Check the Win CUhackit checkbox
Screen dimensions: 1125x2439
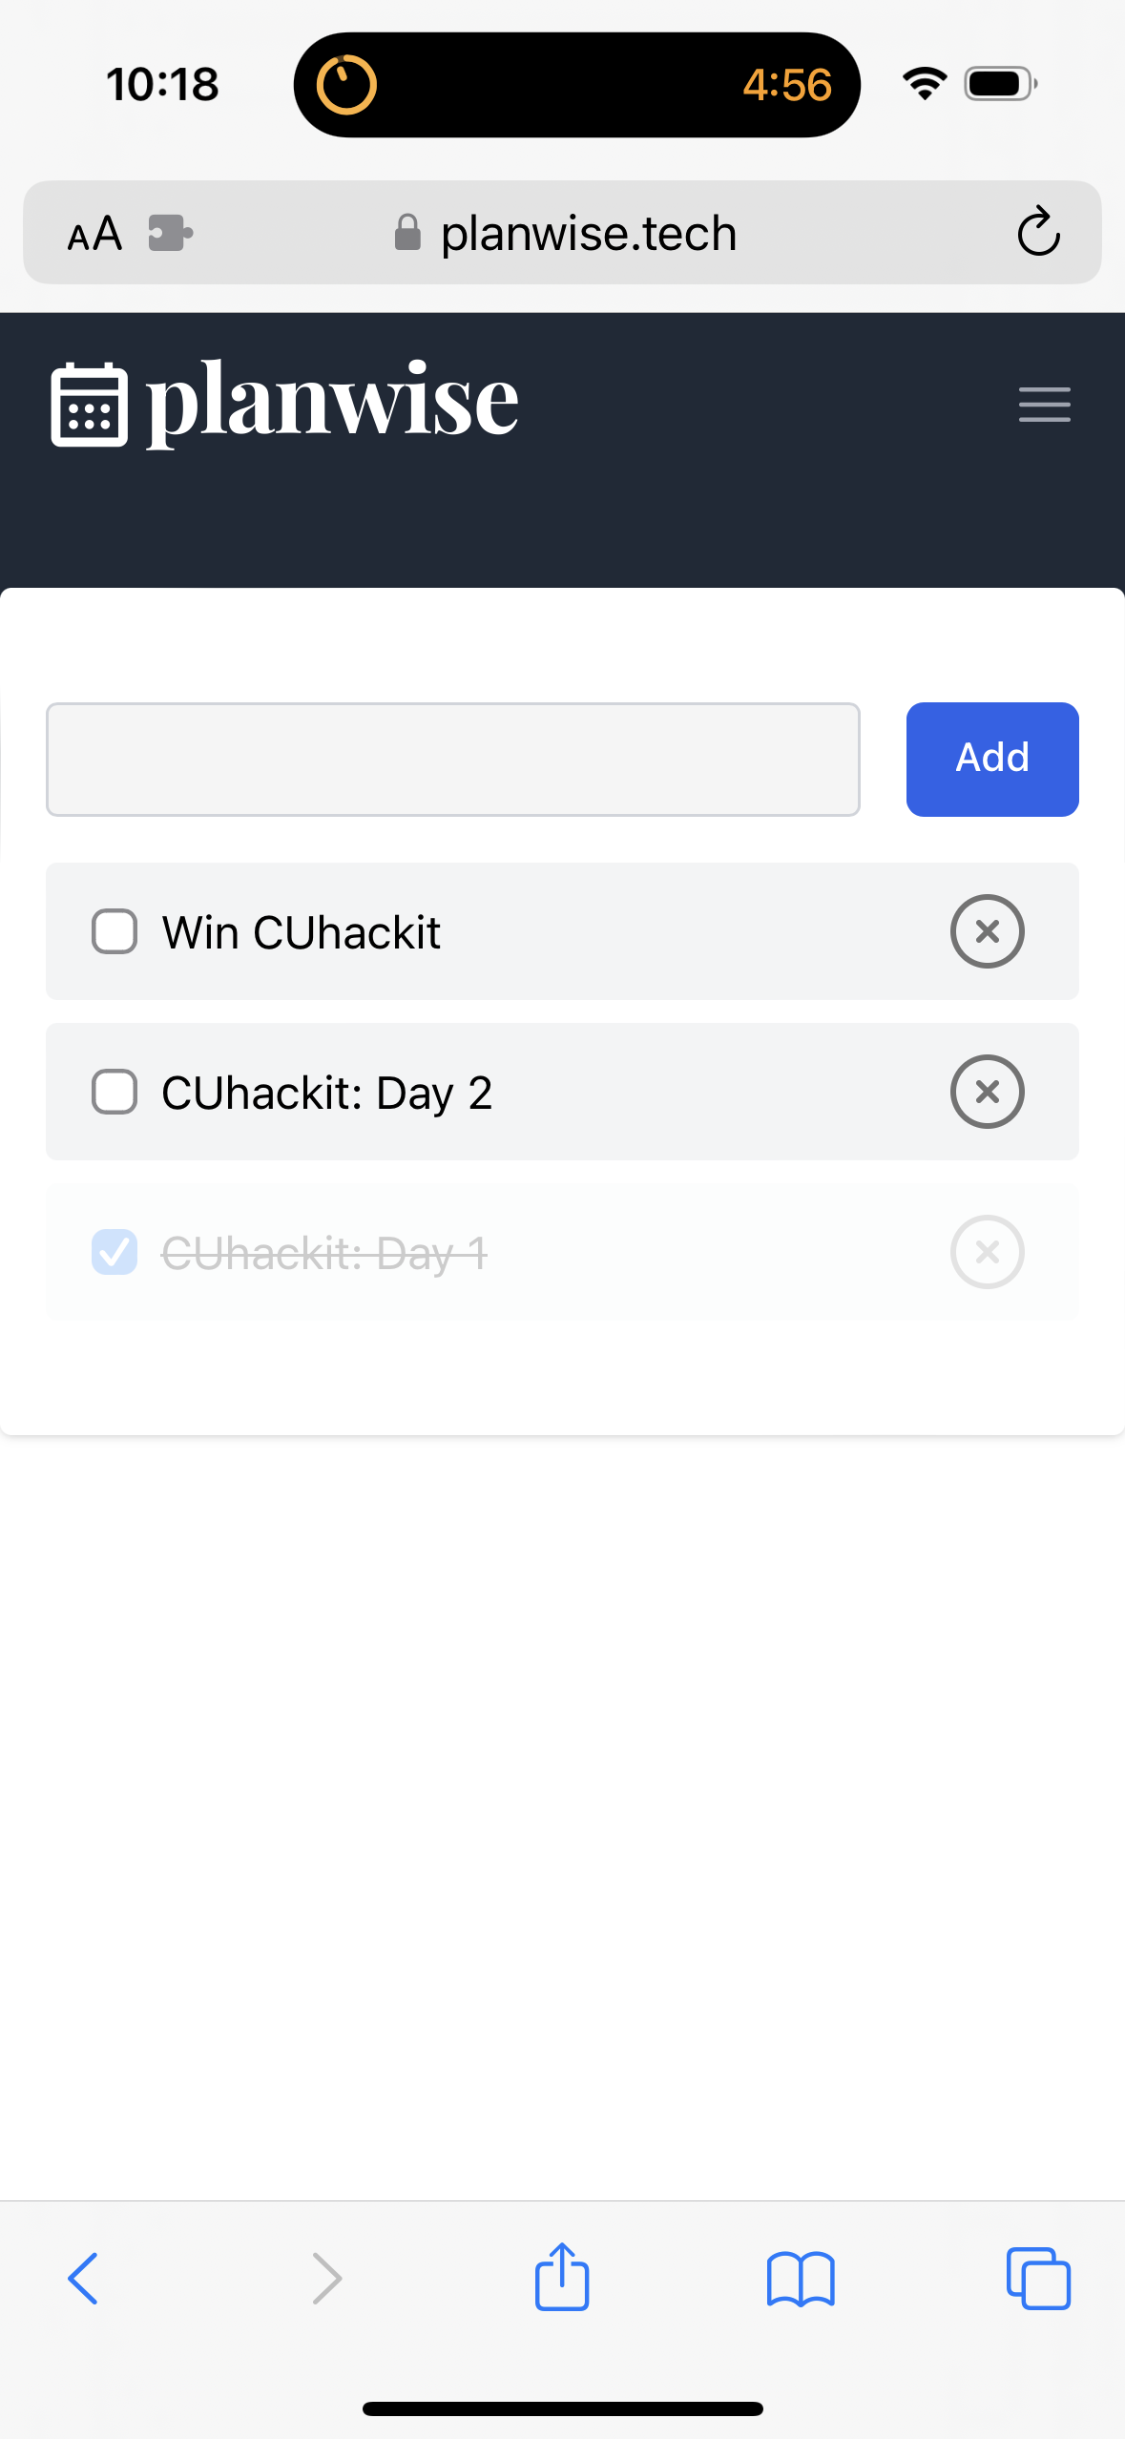[115, 931]
